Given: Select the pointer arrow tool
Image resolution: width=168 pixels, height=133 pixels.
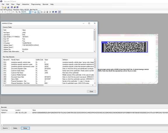Looking at the screenshot, I should coord(39,12).
